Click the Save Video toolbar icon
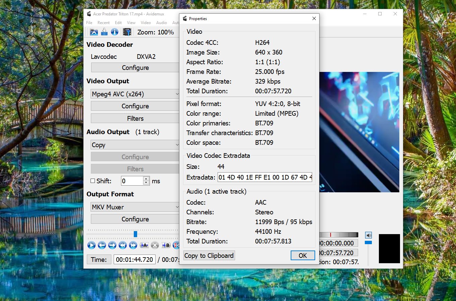Viewport: 456px width, 301px height. tap(104, 32)
